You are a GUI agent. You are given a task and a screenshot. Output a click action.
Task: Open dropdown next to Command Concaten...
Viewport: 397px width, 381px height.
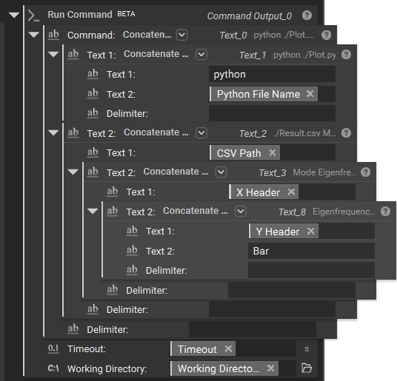[x=181, y=35]
